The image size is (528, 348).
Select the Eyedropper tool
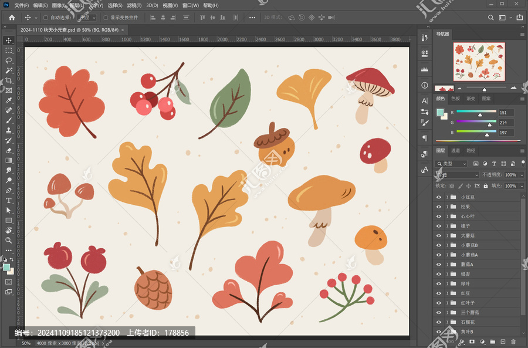tap(9, 100)
